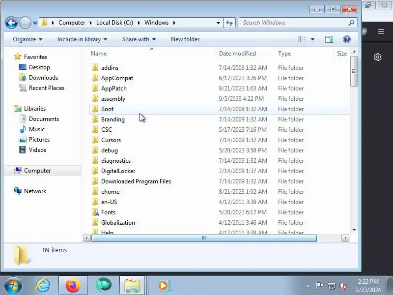Sort by the Name column header
393x295 pixels.
(99, 54)
